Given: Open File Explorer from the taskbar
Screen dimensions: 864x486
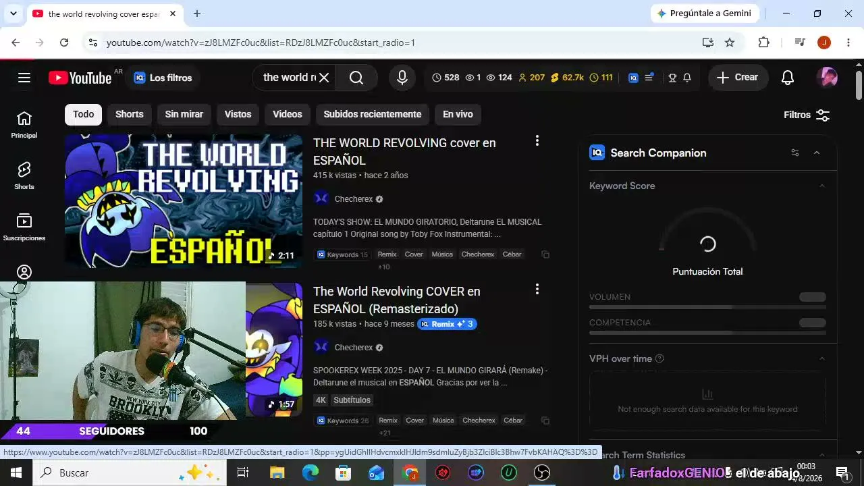Looking at the screenshot, I should coord(277,473).
